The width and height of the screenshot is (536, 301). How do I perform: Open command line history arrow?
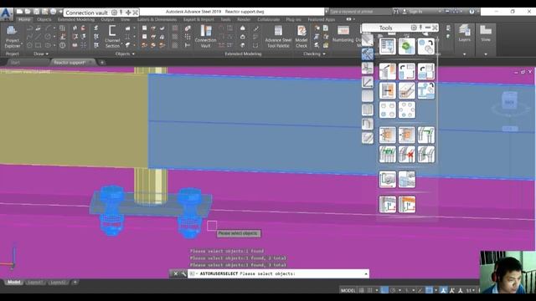click(x=366, y=273)
